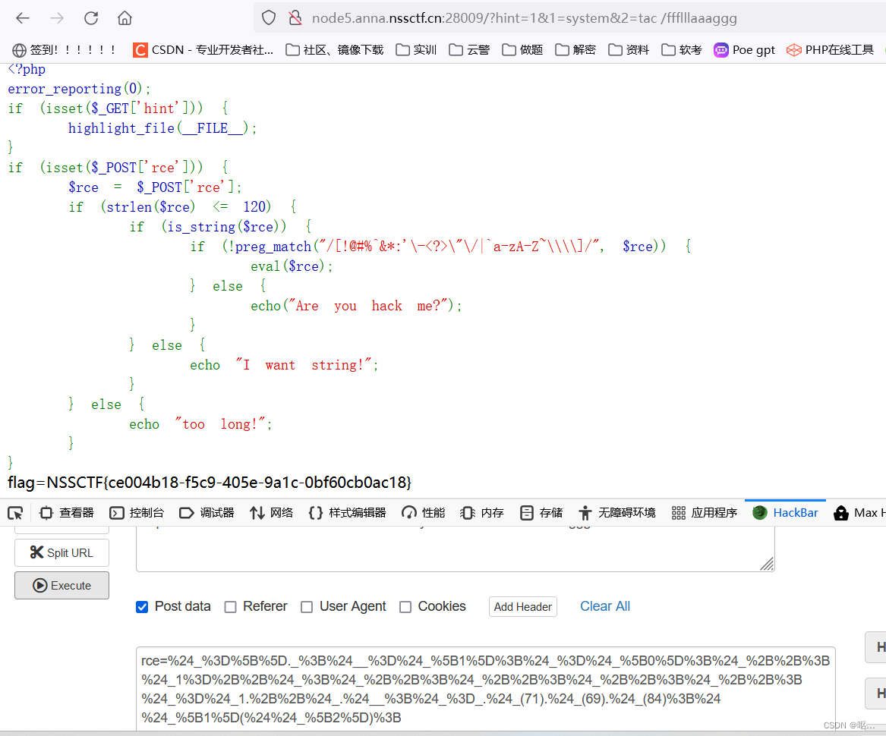The image size is (886, 736).
Task: Click the shield tracking protection icon
Action: click(269, 18)
